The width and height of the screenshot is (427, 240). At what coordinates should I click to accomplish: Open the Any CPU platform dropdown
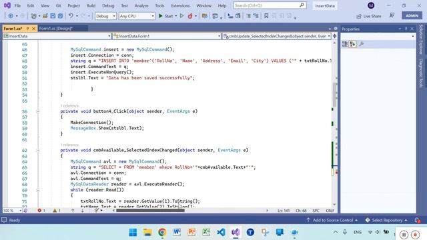[137, 16]
